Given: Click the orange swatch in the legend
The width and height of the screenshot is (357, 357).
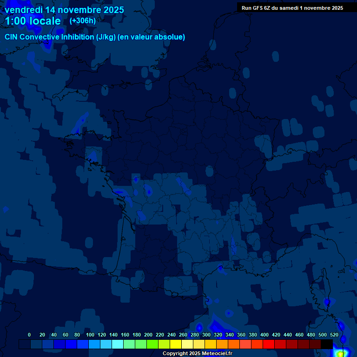Looking at the screenshot, I should point(222,344).
